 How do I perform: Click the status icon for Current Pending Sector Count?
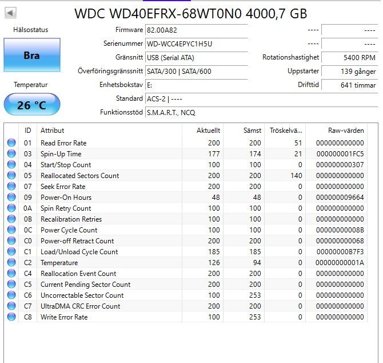(x=11, y=284)
